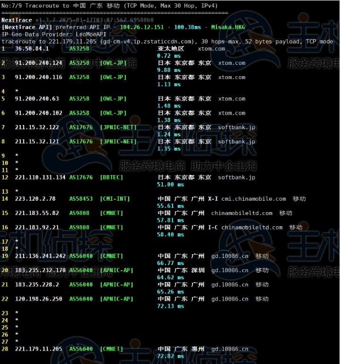Select AS56040 on hop 19 row
Screen dimensions: 340x364
point(81,256)
